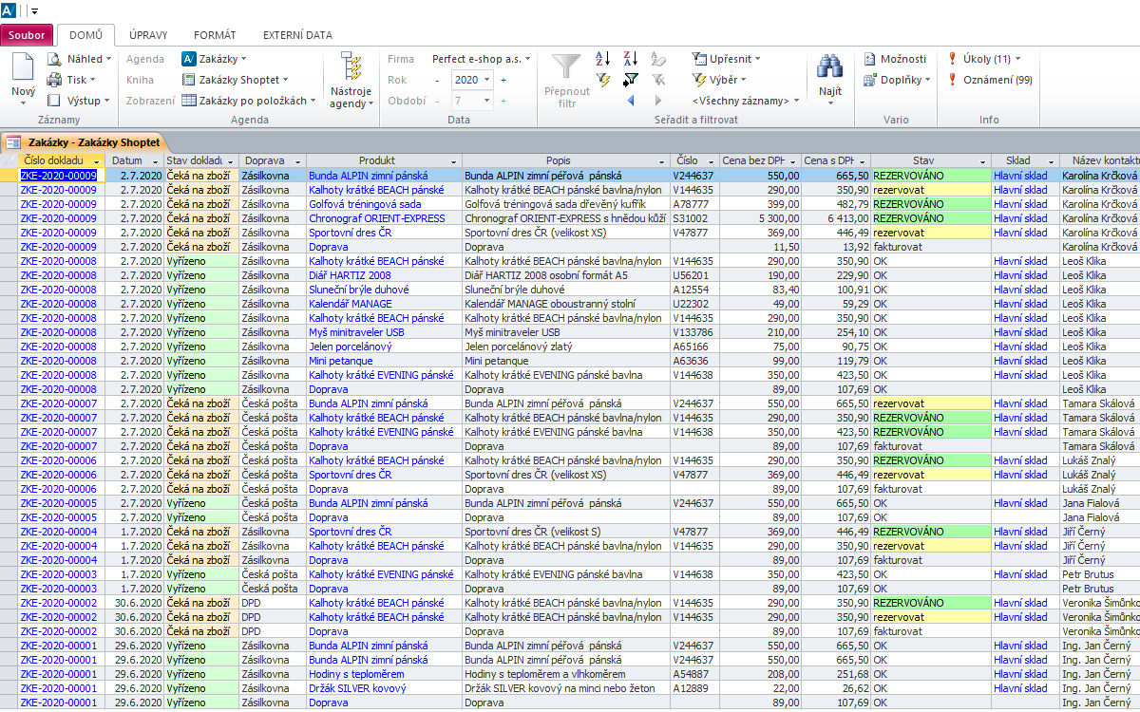1140x712 pixels.
Task: Open Možnosti options
Action: (895, 59)
